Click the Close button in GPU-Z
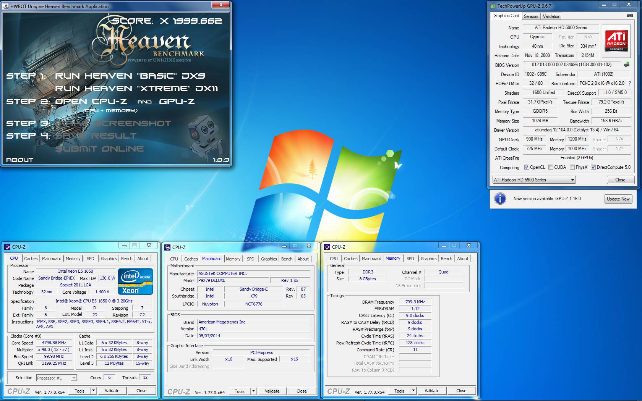 click(x=620, y=180)
